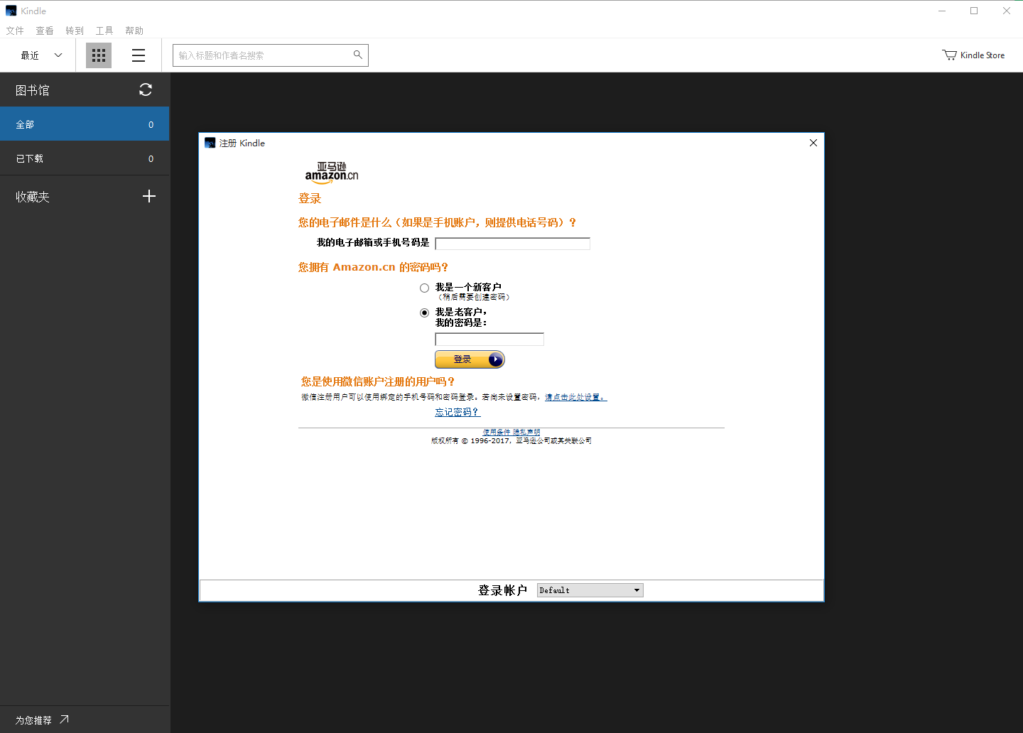Open the 最近 sort dropdown
The image size is (1023, 733).
pyautogui.click(x=42, y=55)
